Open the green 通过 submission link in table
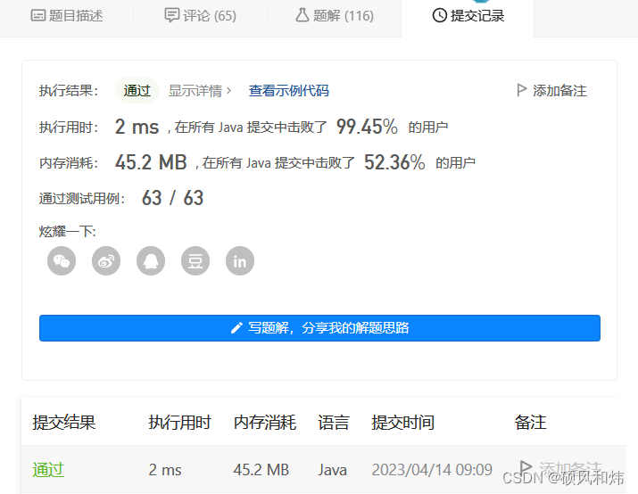 tap(48, 470)
